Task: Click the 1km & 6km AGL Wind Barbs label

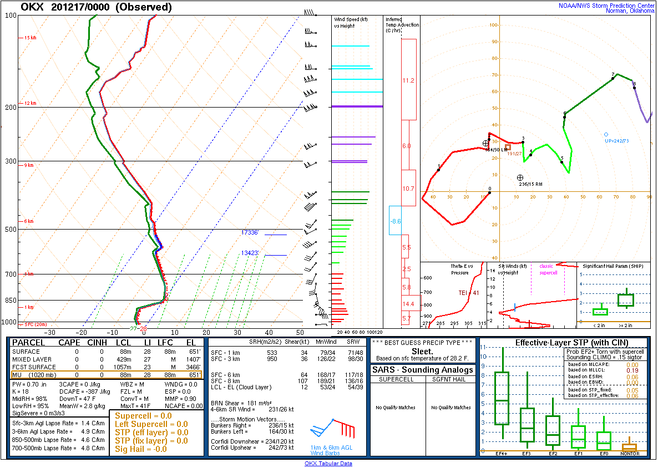Action: [x=332, y=450]
